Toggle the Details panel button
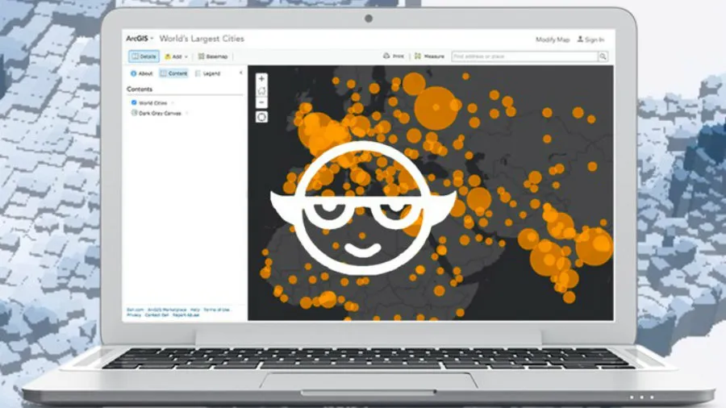The width and height of the screenshot is (726, 408). click(x=144, y=56)
